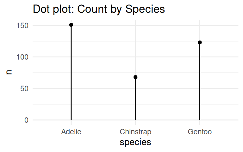The width and height of the screenshot is (243, 152).
Task: Click the 'species' x-axis title
Action: [135, 142]
